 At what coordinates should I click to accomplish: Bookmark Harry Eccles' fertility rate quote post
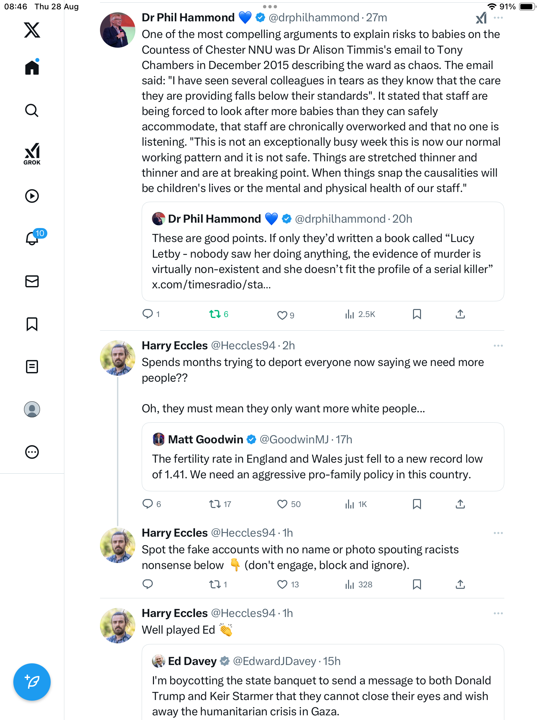(x=417, y=504)
